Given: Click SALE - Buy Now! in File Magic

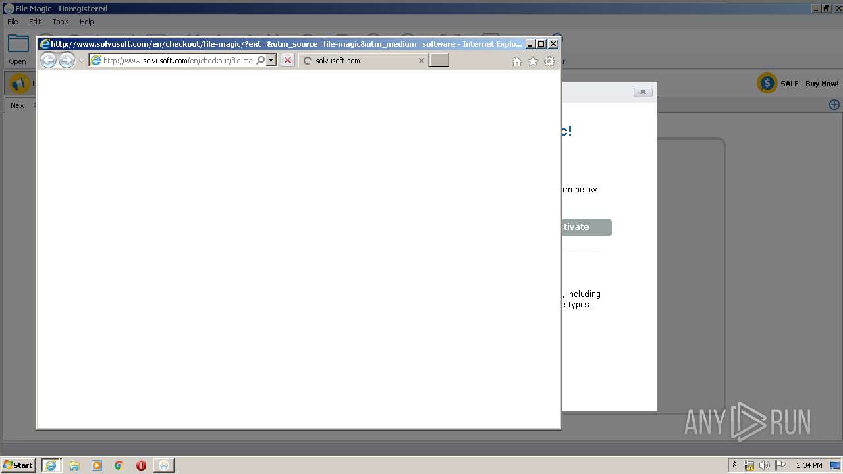Looking at the screenshot, I should tap(809, 84).
